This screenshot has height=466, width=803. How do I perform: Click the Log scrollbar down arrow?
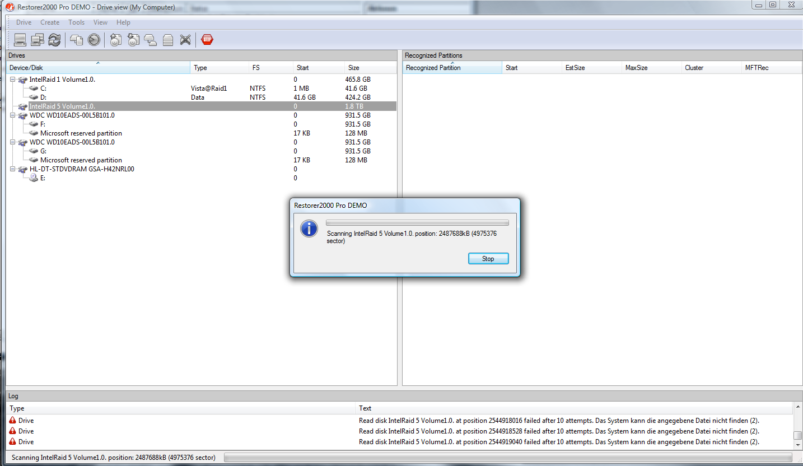click(x=797, y=445)
